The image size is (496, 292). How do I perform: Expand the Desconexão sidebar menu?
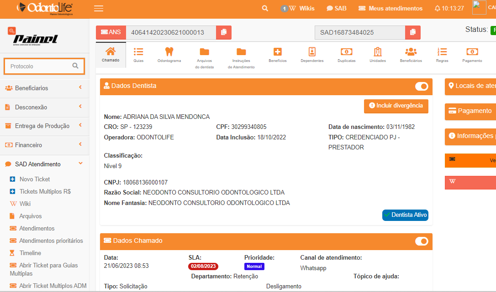(x=45, y=108)
